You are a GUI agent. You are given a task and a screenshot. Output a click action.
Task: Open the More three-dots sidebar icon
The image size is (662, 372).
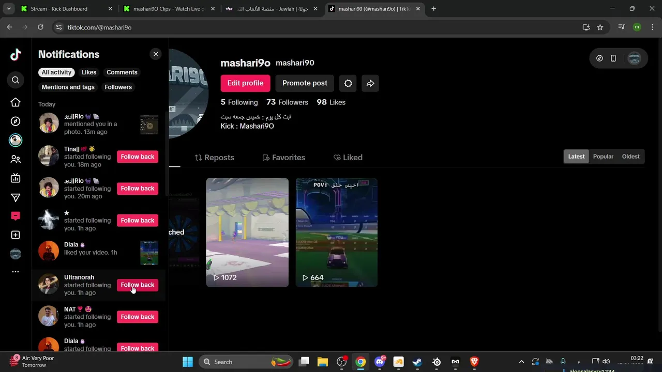coord(16,272)
